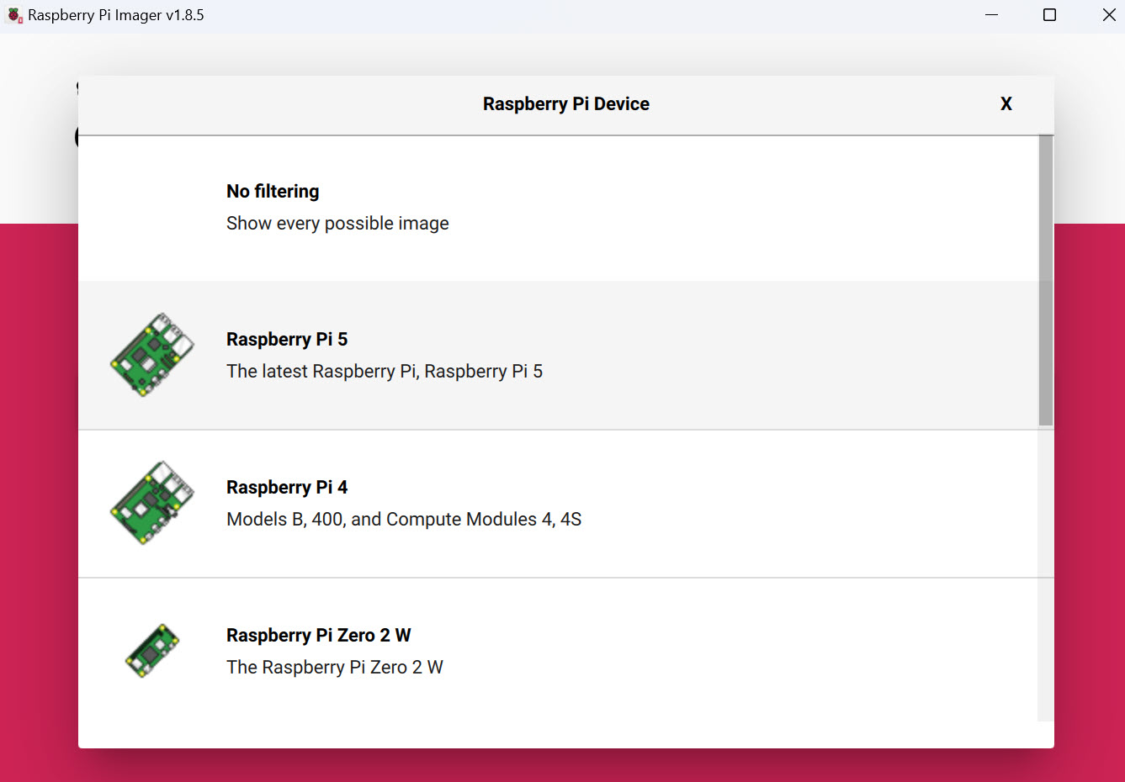
Task: Click the Raspberry Pi Imager logo in the title bar
Action: click(x=14, y=15)
